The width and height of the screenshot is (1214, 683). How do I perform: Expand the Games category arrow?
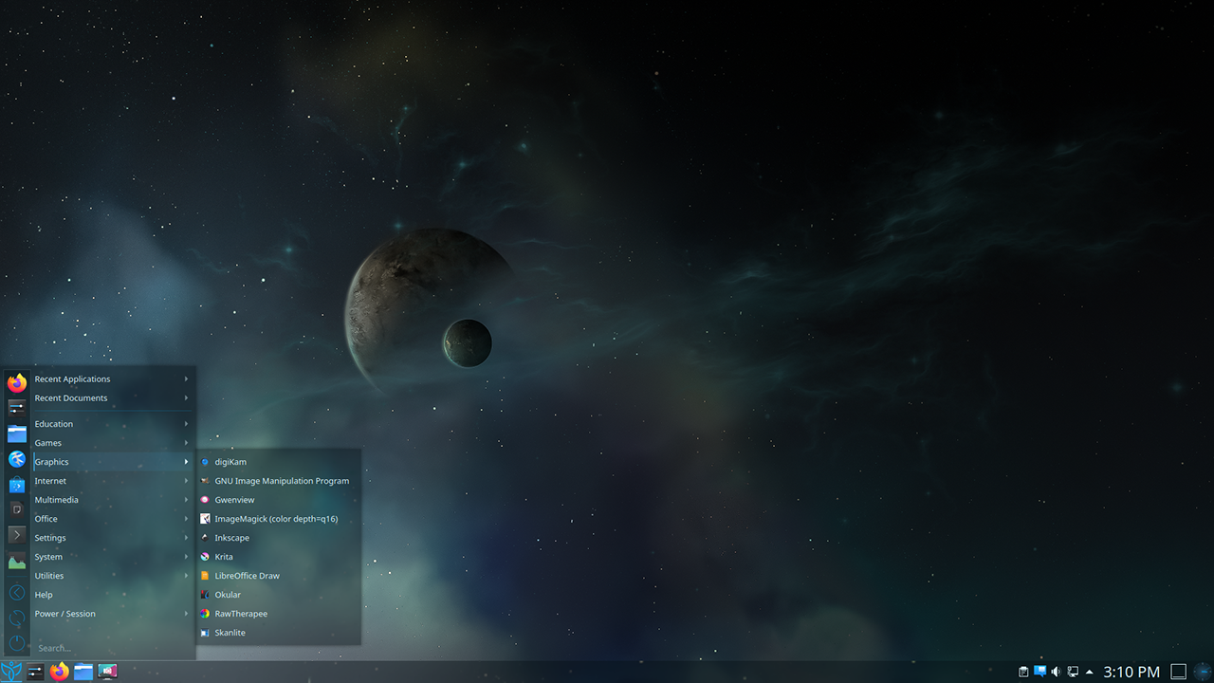point(186,443)
